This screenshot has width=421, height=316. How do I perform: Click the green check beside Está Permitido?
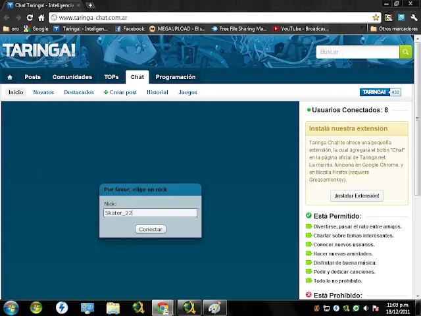309,215
